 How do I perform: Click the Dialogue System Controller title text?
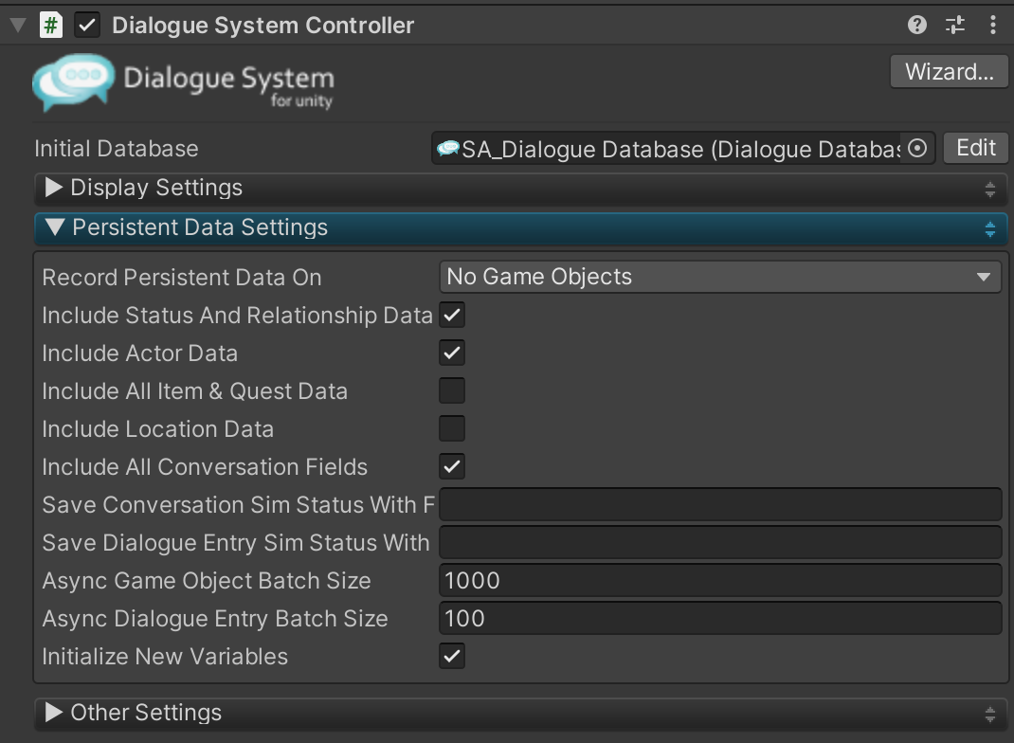263,26
